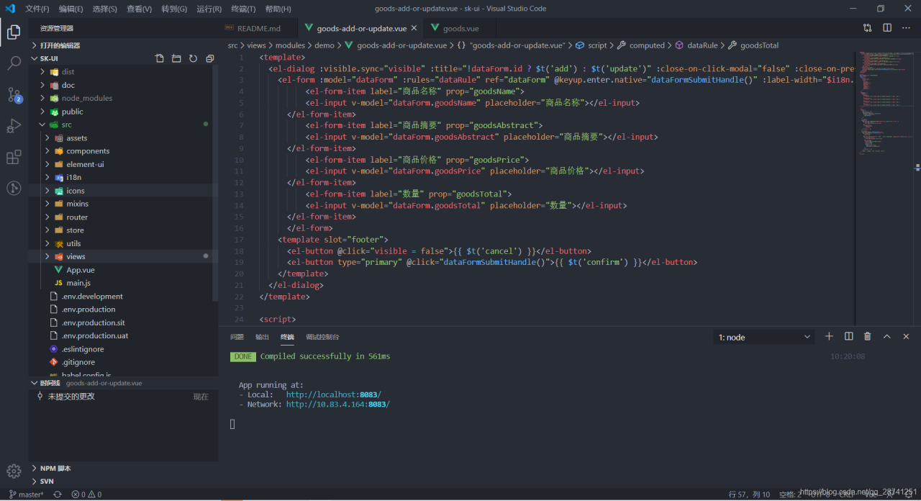Expand the NPM 脚本 section
The width and height of the screenshot is (921, 501).
point(124,468)
